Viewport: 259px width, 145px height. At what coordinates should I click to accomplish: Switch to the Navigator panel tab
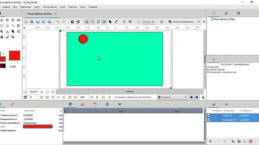pyautogui.click(x=226, y=13)
